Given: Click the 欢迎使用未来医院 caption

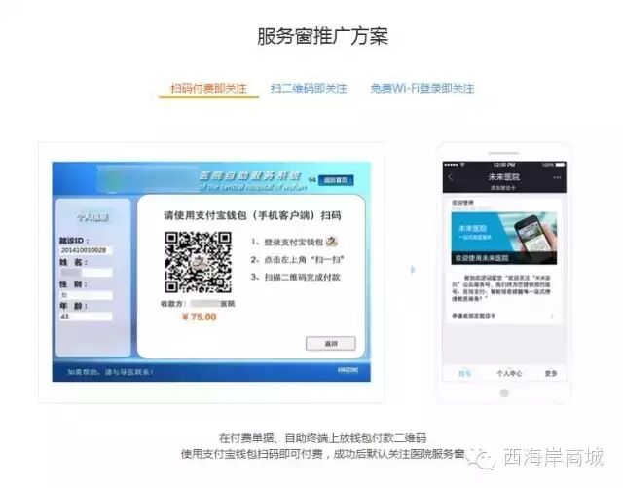Looking at the screenshot, I should pos(482,258).
